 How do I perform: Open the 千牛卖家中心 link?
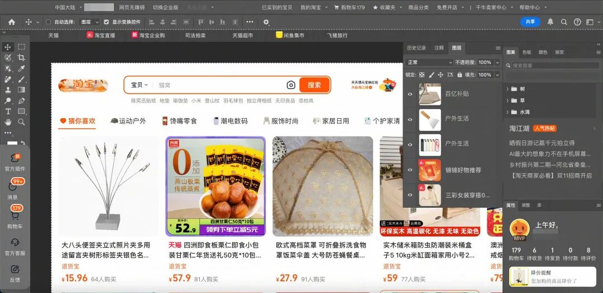click(x=491, y=7)
